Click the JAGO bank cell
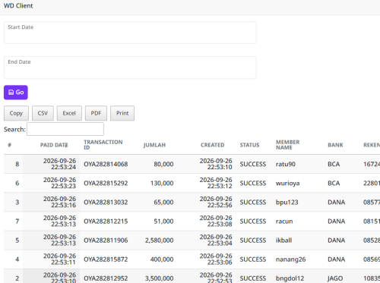This screenshot has height=283, width=380. [335, 278]
